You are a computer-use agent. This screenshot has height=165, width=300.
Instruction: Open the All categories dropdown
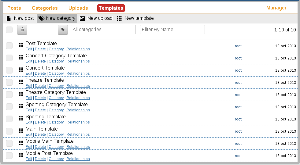103,30
